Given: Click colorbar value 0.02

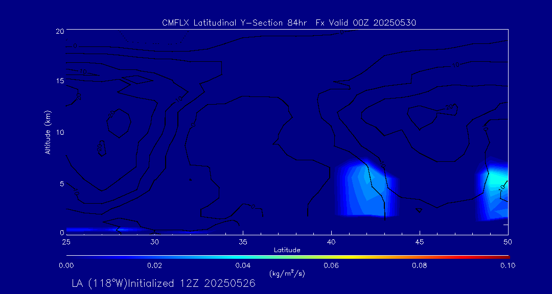Looking at the screenshot, I should 154,265.
